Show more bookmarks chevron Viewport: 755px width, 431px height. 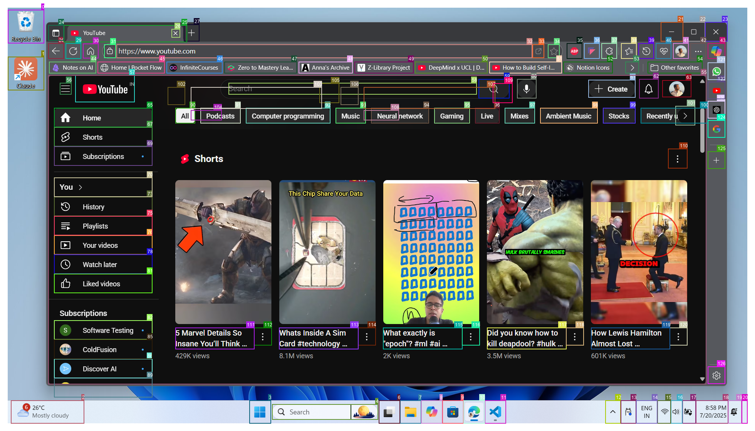coord(632,67)
